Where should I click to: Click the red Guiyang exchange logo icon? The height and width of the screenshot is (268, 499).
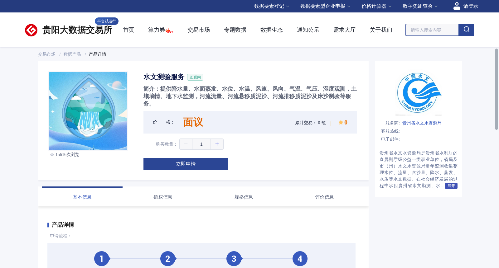click(31, 30)
